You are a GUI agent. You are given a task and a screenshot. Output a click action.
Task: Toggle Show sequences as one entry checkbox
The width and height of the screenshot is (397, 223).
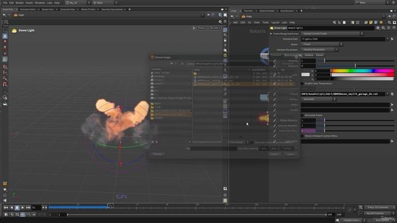(190, 142)
